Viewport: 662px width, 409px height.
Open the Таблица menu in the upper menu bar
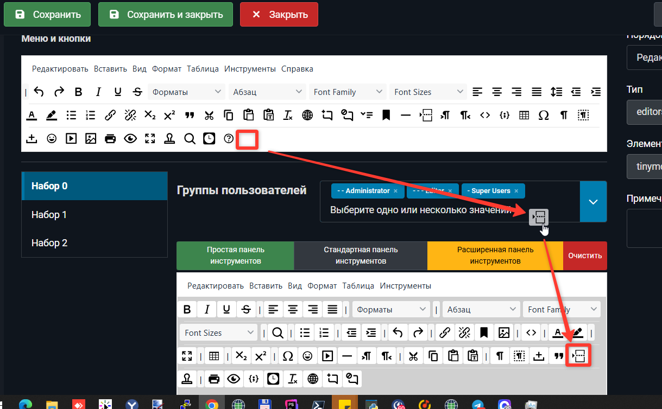[203, 69]
